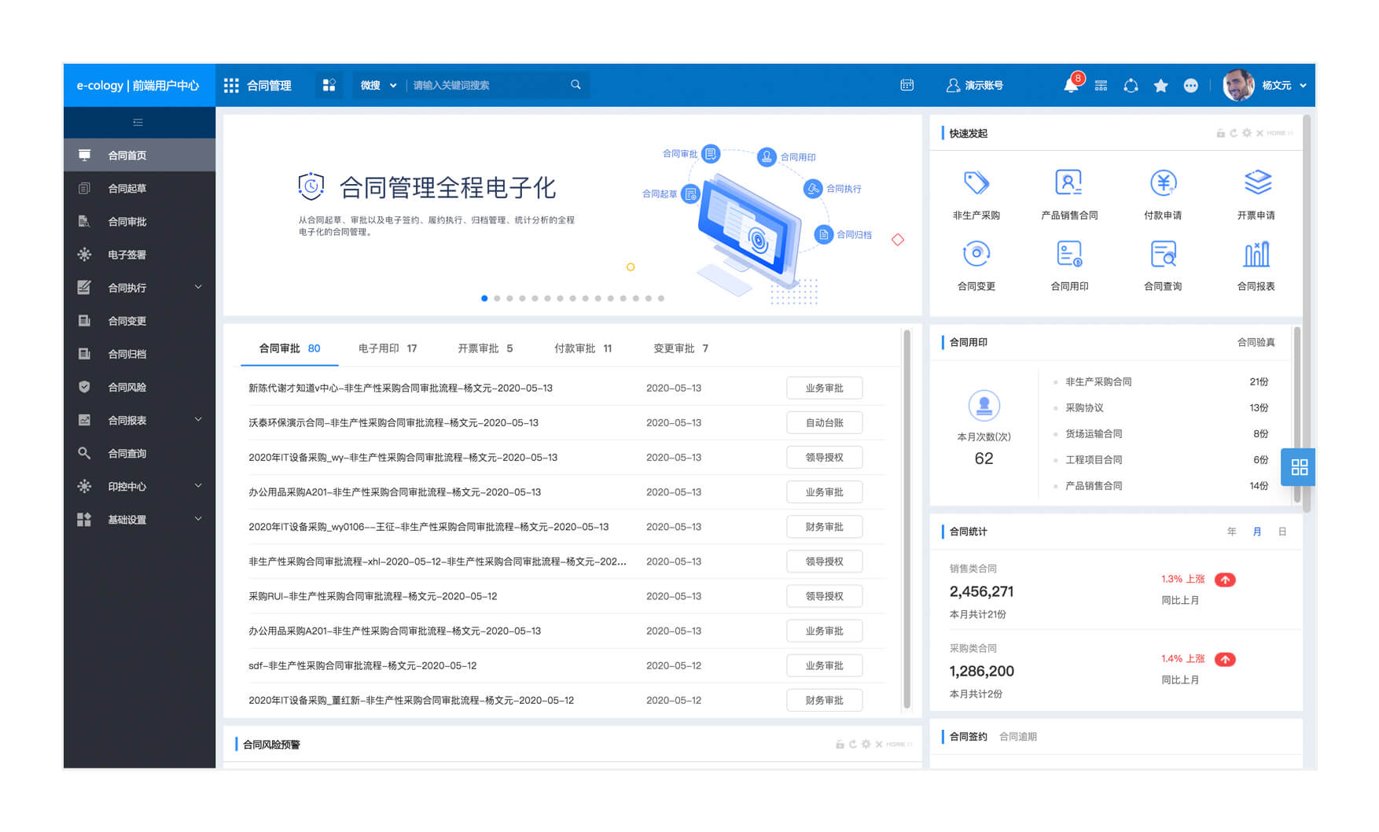Click 领导授权 button on 采购RUI row
This screenshot has width=1379, height=832.
click(824, 596)
